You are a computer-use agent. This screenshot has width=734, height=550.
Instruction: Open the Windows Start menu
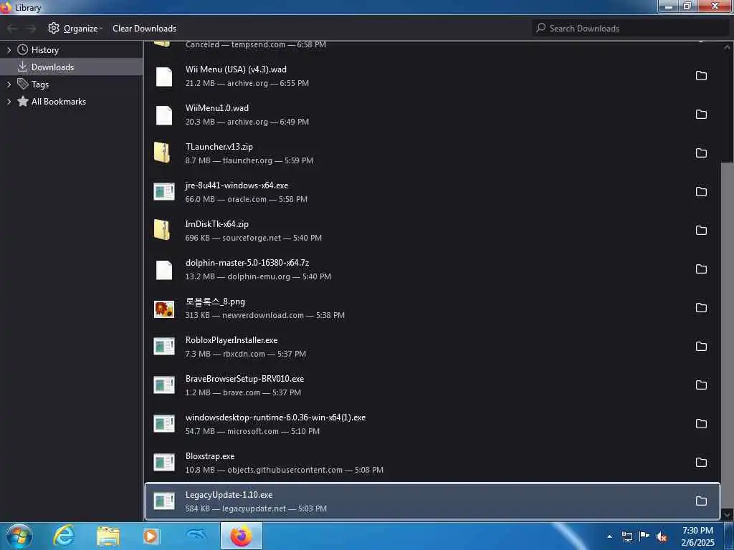click(x=18, y=536)
